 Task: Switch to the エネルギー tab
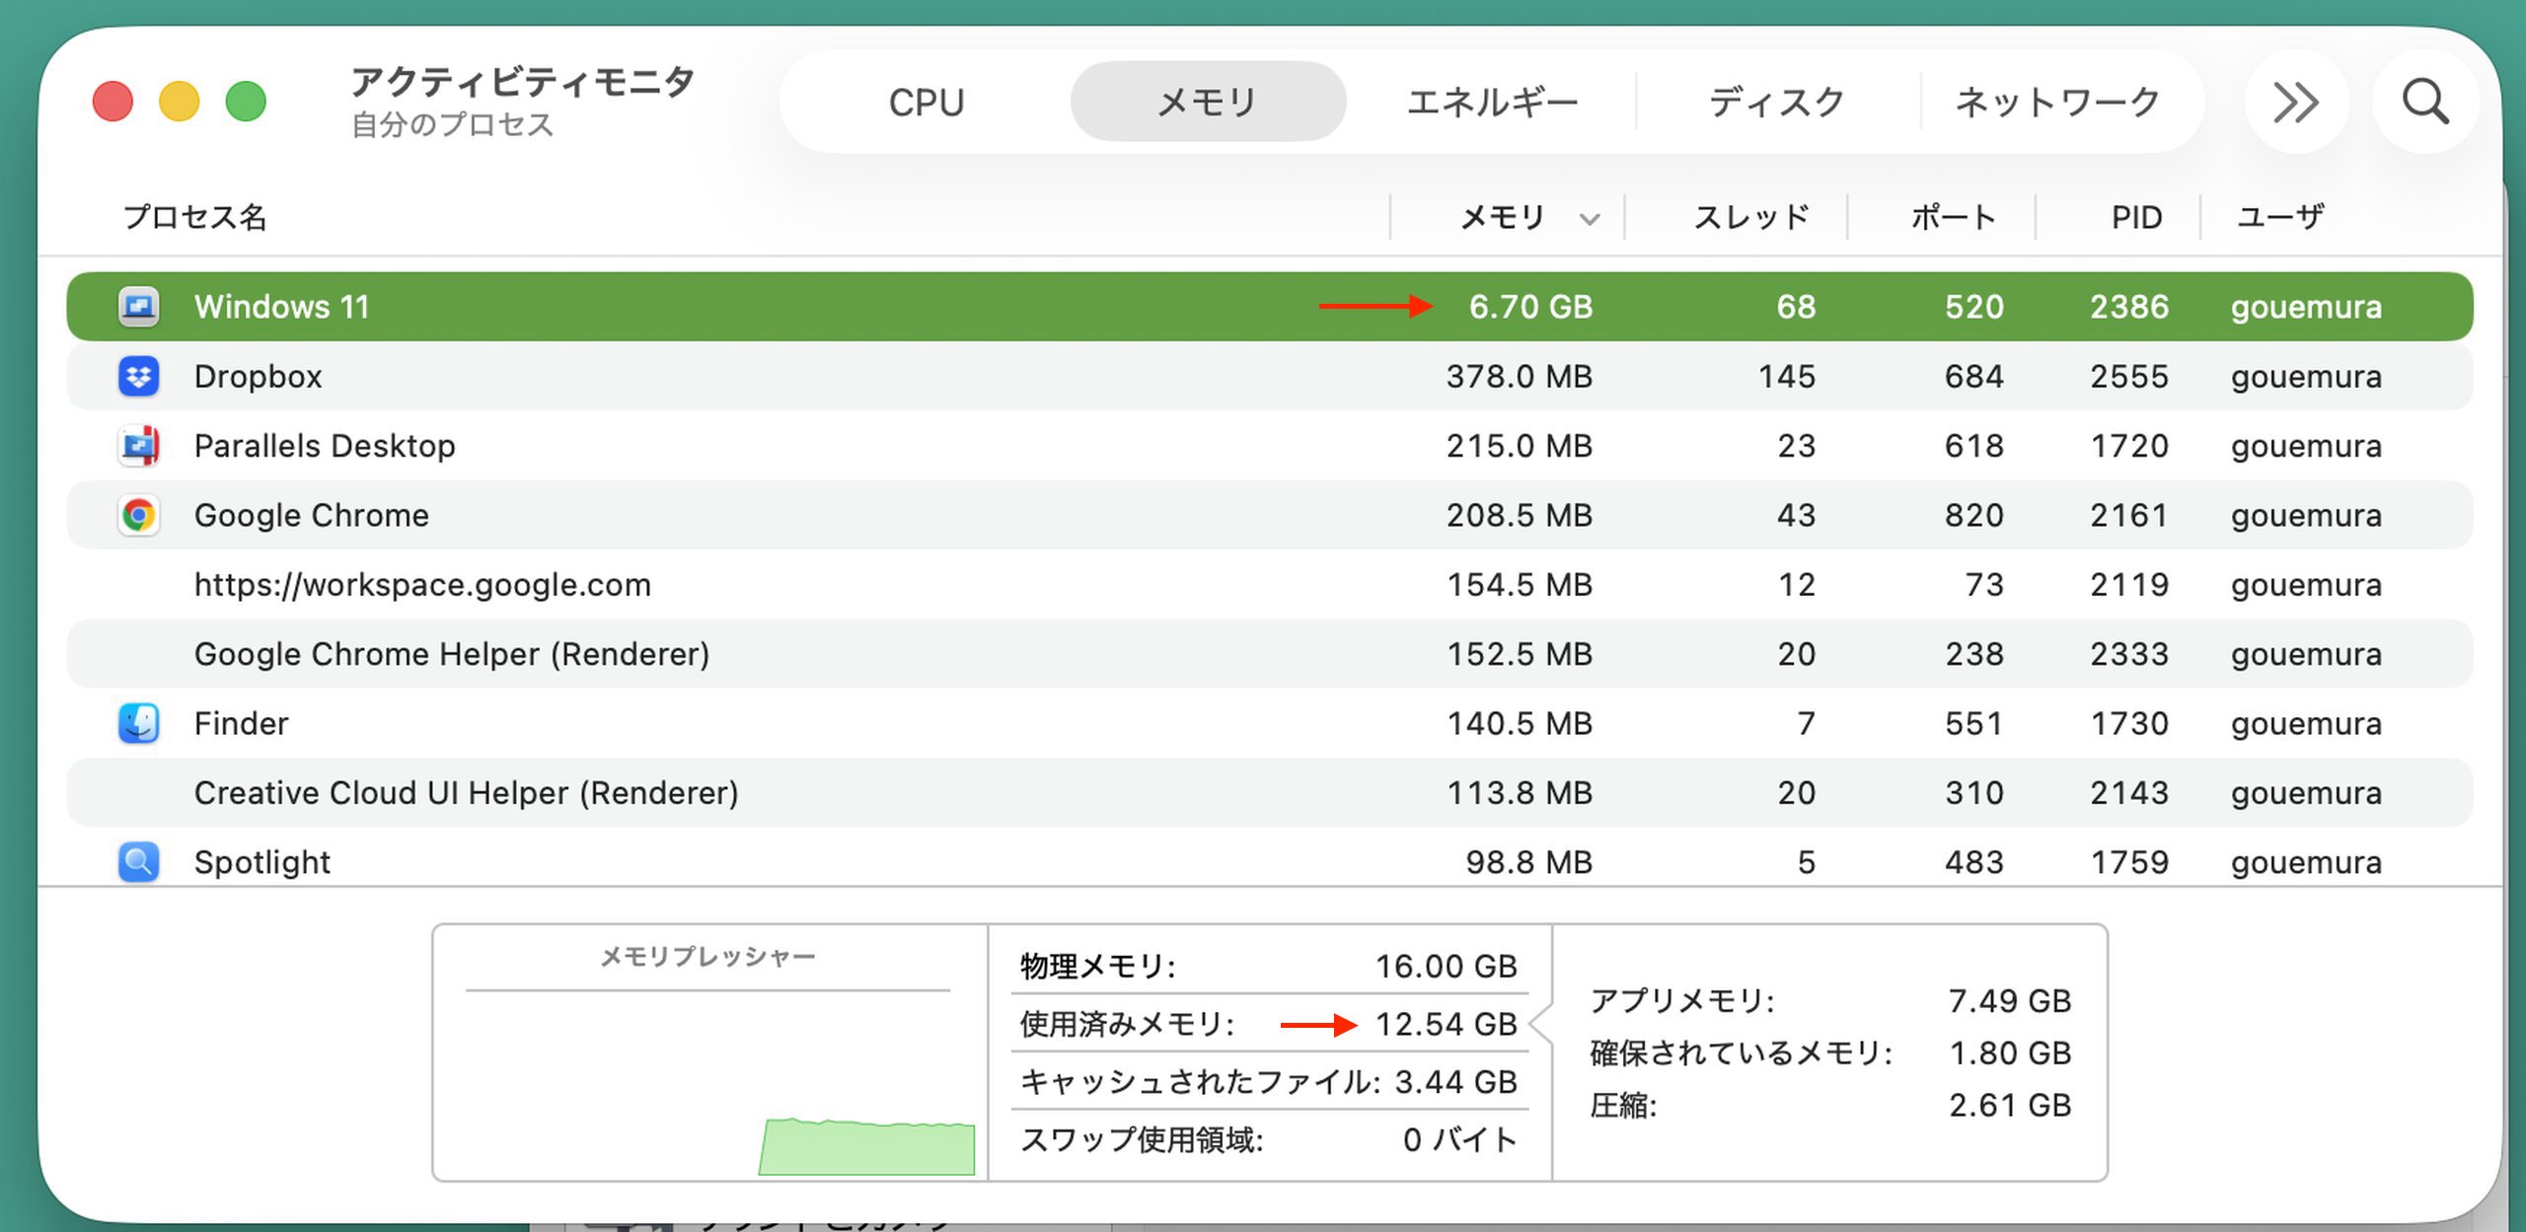pos(1491,102)
